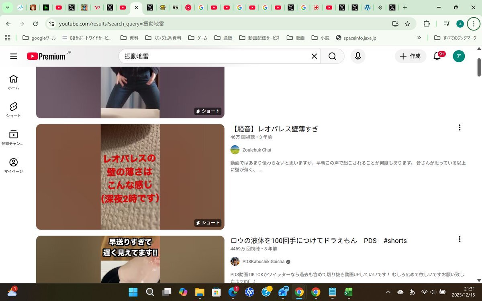Open the 通販 bookmark folder
The image size is (482, 301).
tap(223, 38)
